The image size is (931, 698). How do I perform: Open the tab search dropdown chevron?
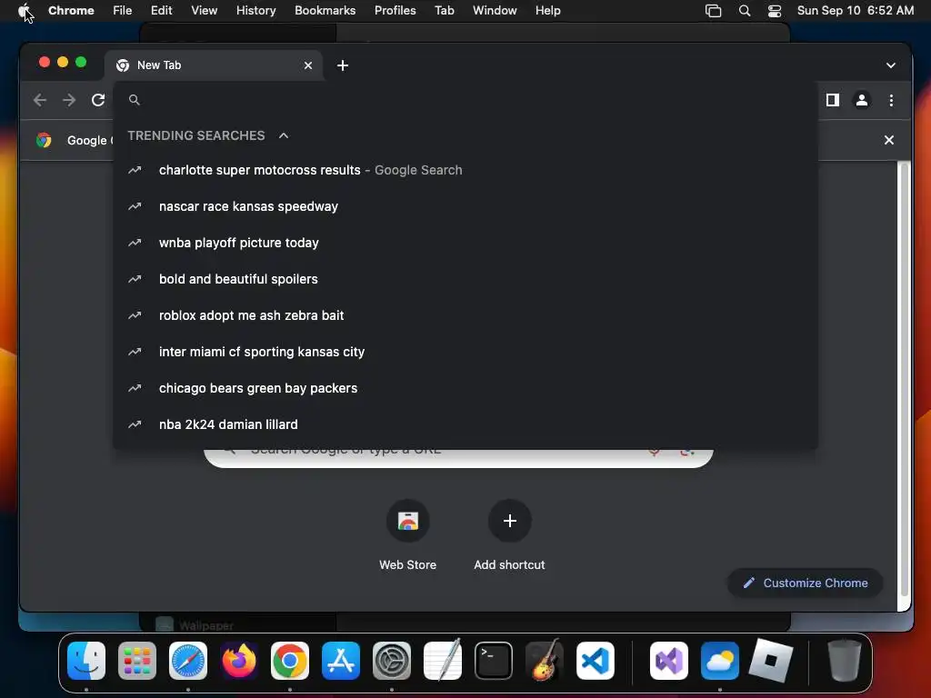coord(891,65)
